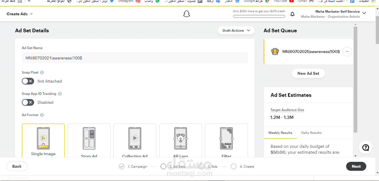Click the Next button
This screenshot has width=379, height=181.
coord(356,166)
